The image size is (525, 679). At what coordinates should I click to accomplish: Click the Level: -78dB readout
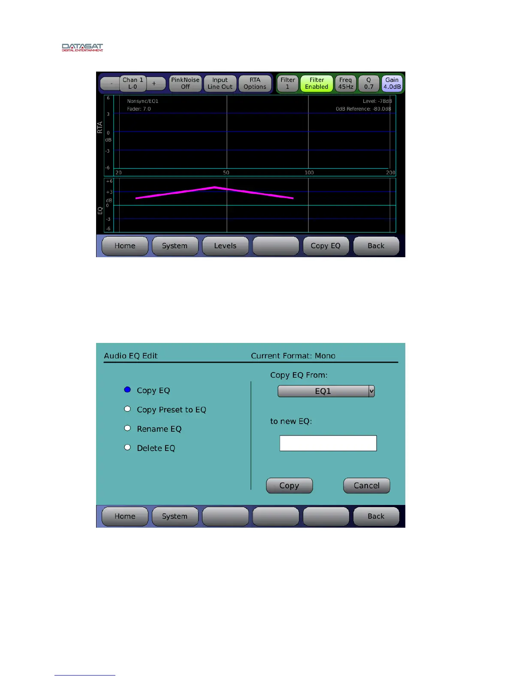coord(377,101)
